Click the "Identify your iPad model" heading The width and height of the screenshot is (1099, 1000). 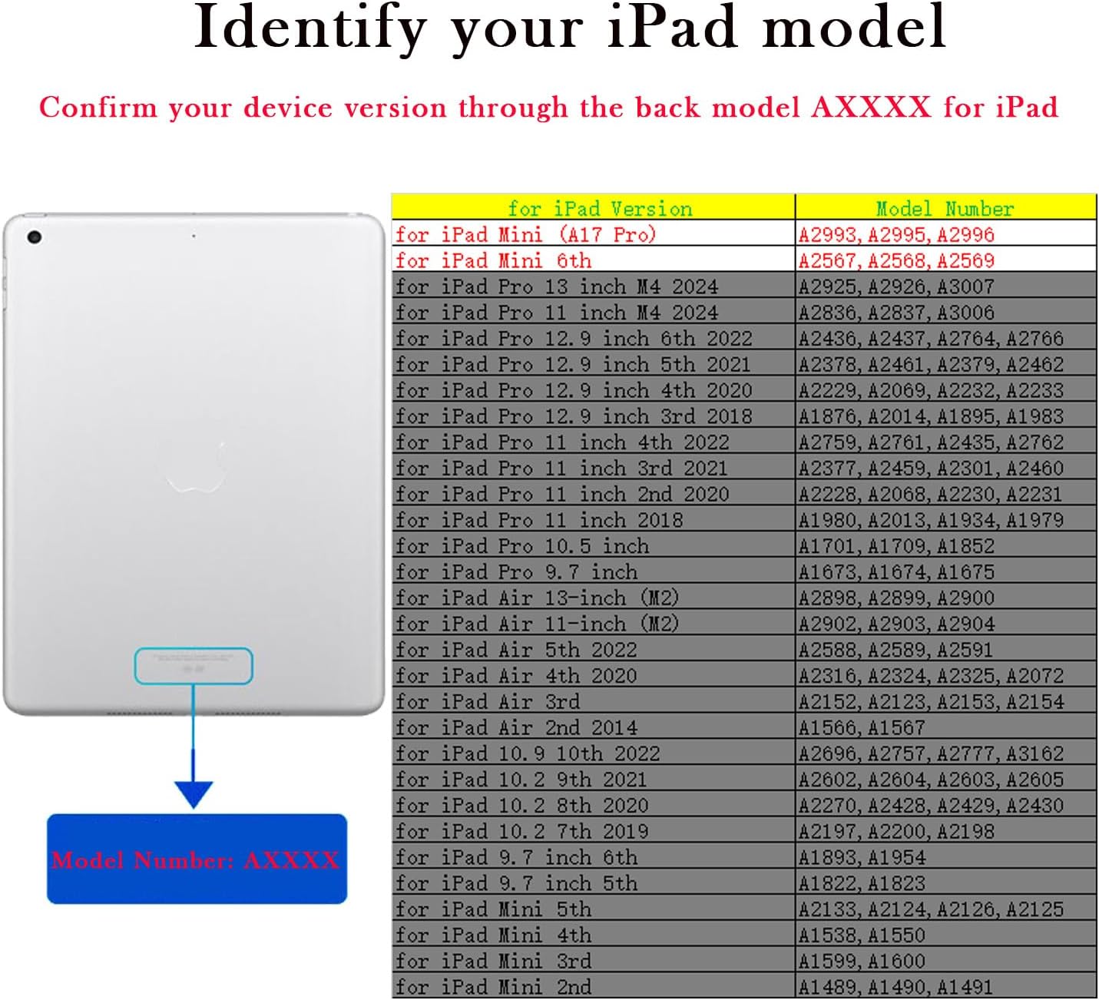coord(570,28)
